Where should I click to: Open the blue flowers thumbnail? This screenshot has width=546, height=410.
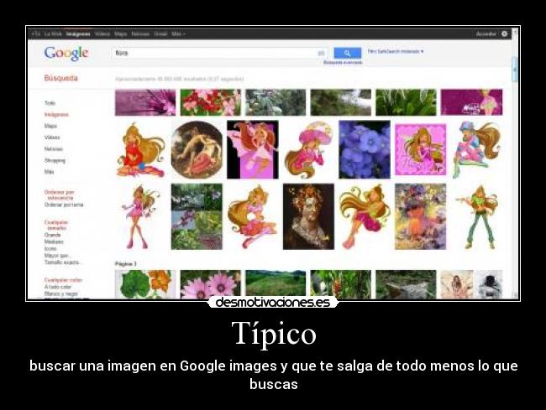[x=365, y=150]
